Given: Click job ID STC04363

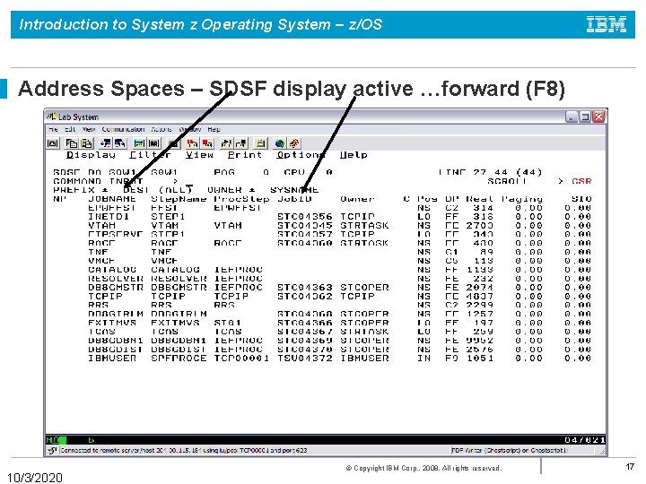Looking at the screenshot, I should tap(304, 288).
